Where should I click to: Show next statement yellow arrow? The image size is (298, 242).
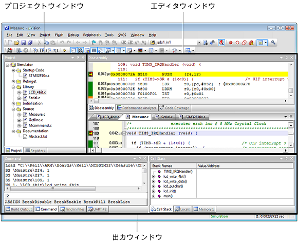coord(64,50)
